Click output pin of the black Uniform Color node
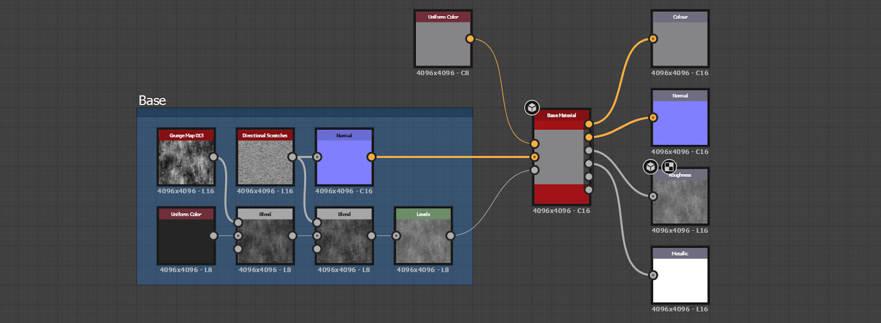 (213, 236)
